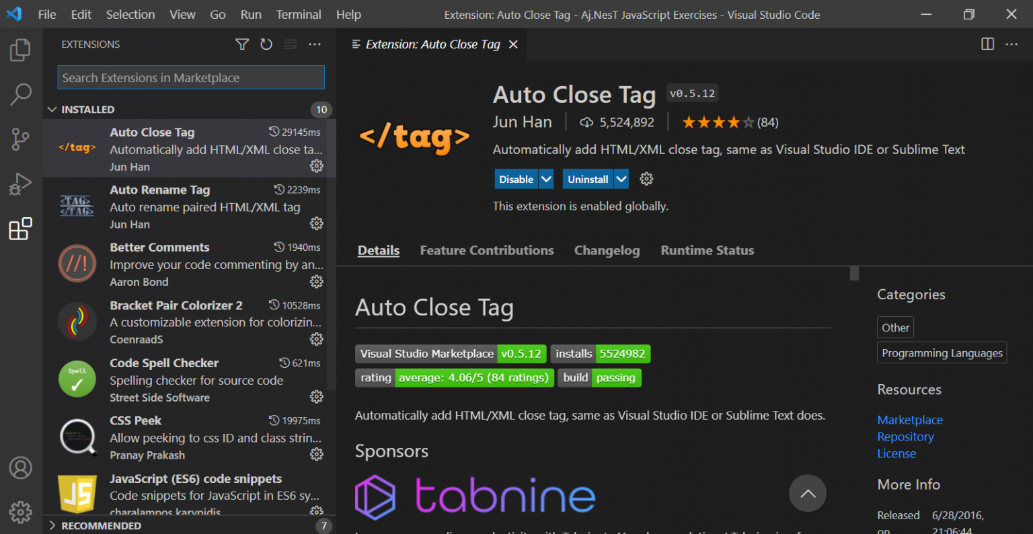
Task: Collapse the INSTALLED extensions section
Action: click(x=52, y=110)
